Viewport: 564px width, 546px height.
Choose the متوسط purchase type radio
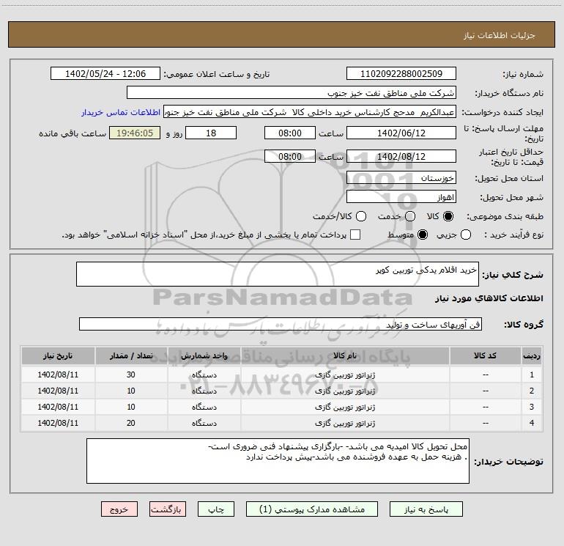pyautogui.click(x=423, y=235)
